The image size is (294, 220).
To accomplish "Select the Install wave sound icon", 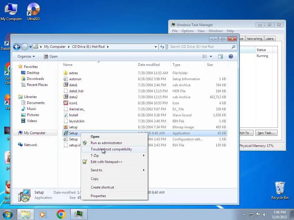I will click(65, 115).
